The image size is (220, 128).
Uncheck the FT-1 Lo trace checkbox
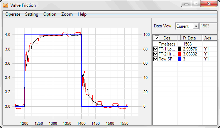pos(155,49)
